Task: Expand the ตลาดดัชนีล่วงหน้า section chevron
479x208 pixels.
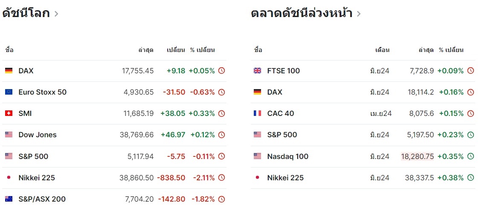Action: 359,14
